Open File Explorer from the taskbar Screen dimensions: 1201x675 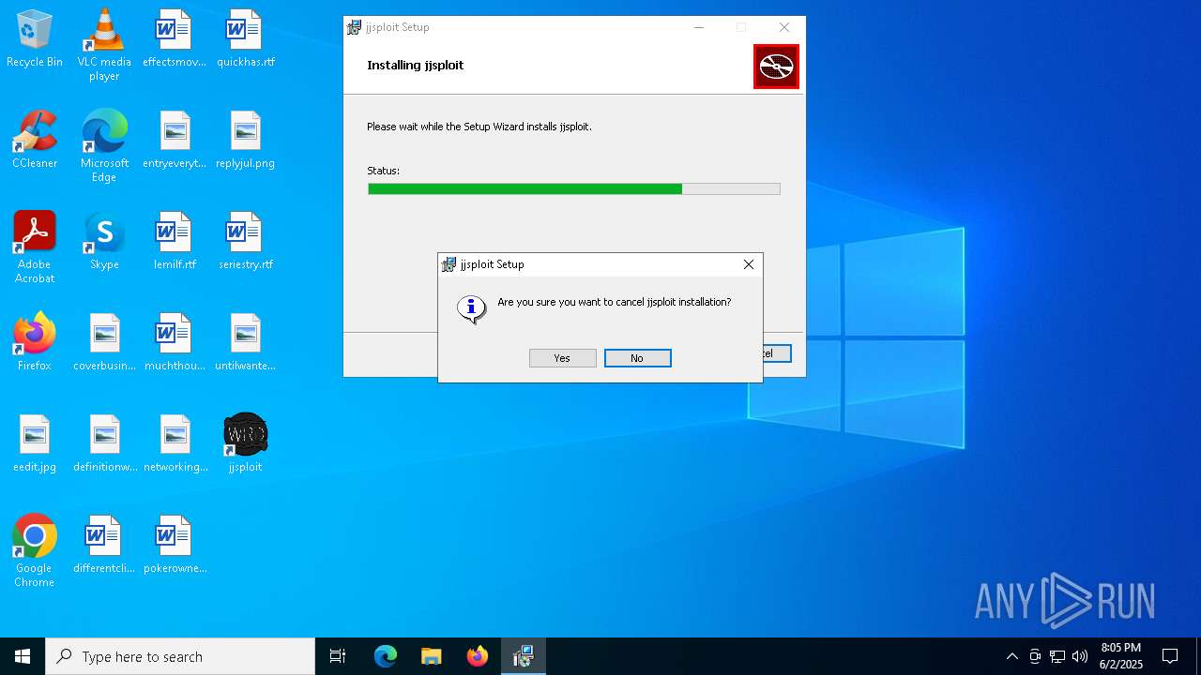(431, 656)
